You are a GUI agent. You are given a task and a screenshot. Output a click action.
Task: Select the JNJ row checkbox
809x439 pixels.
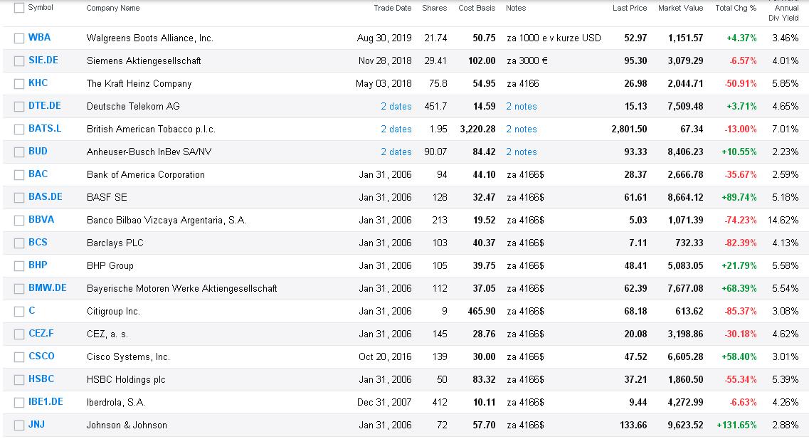click(19, 425)
